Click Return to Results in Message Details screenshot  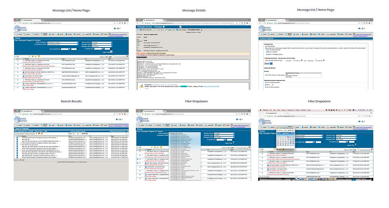tap(146, 30)
